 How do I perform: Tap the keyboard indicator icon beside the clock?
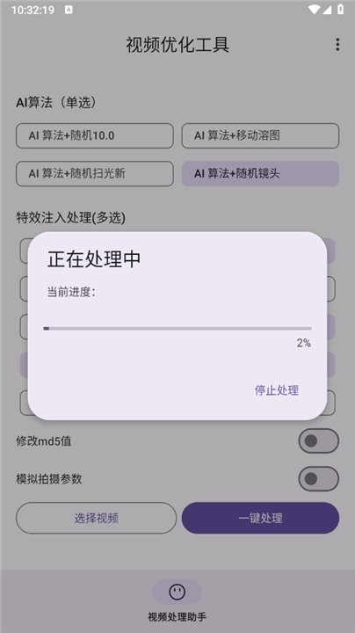coord(69,10)
